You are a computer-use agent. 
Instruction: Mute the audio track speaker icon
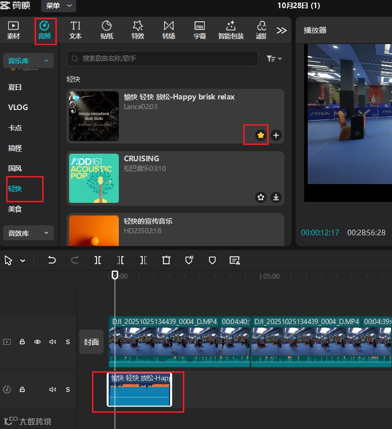tap(52, 389)
